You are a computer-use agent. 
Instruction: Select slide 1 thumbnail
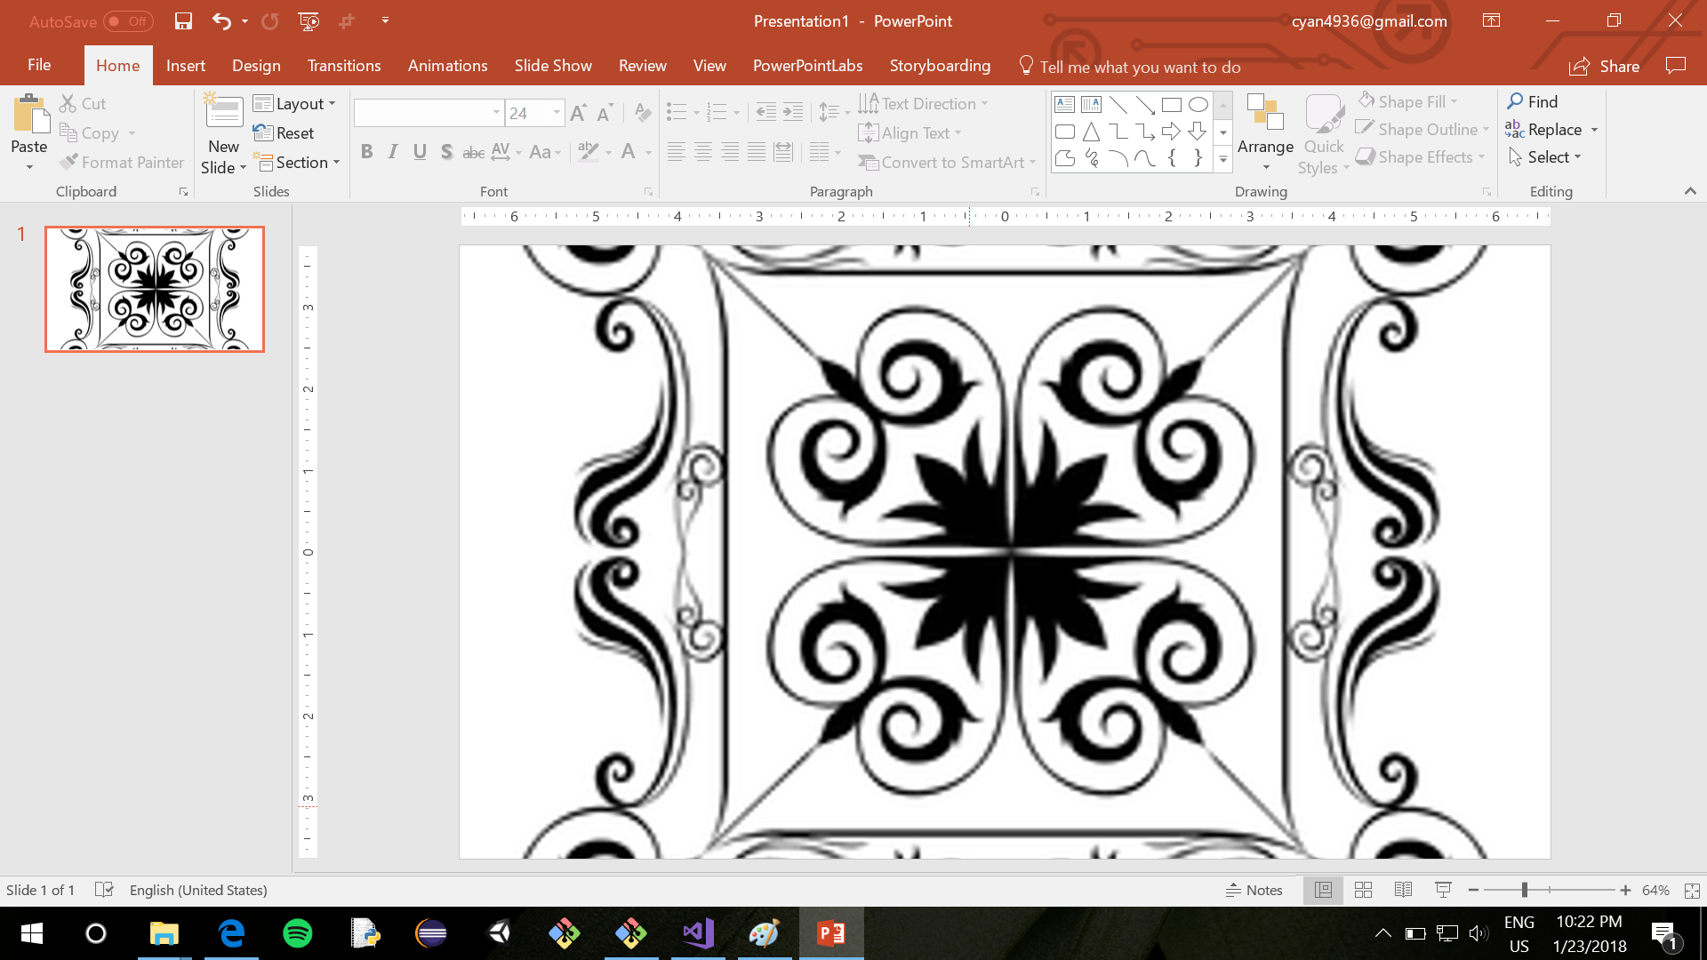coord(154,288)
